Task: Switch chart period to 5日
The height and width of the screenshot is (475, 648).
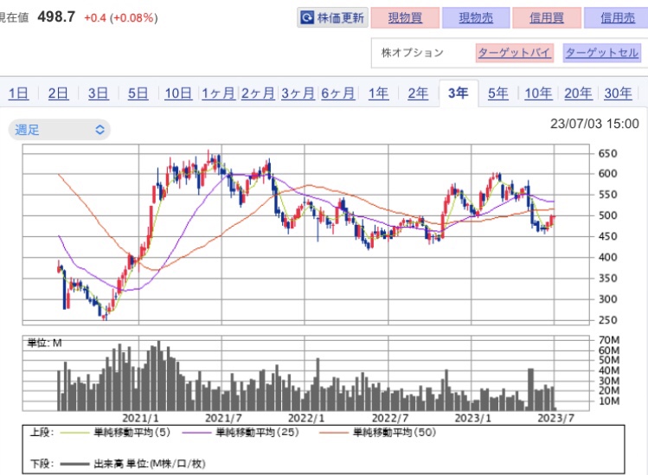Action: [138, 93]
